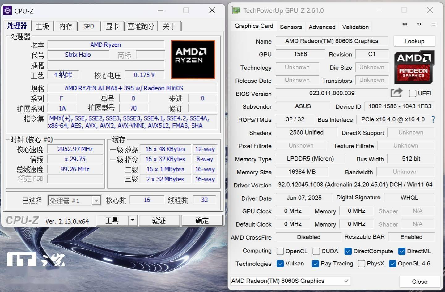
Task: Open the AMD Radeon 8060S GPU selector dropdown
Action: point(346,281)
